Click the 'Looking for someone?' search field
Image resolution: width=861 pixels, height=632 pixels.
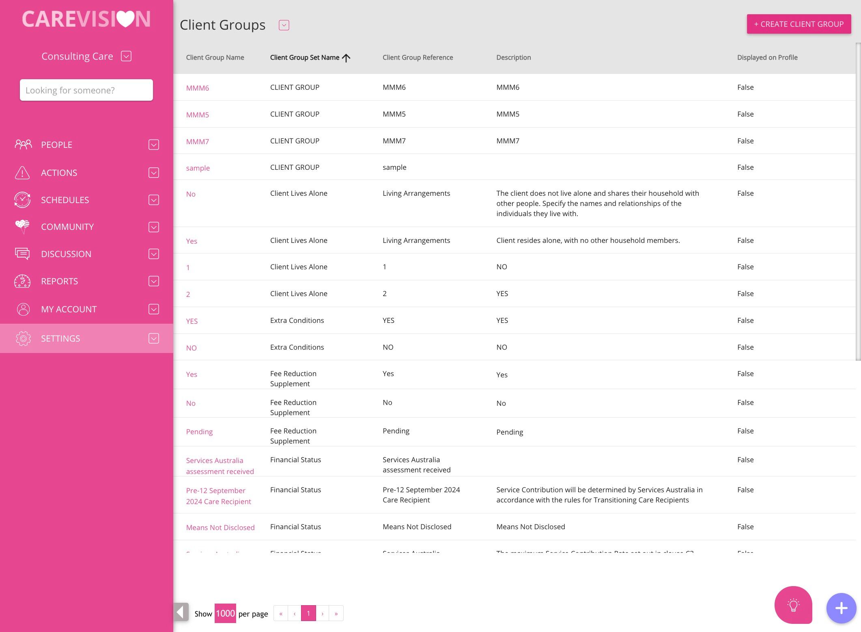86,90
